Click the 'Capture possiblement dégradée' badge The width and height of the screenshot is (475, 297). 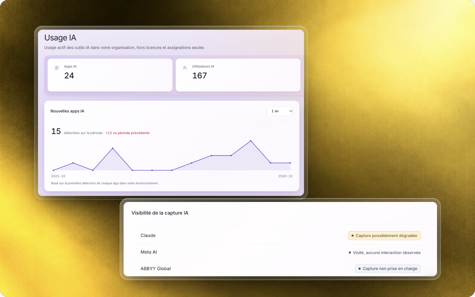[384, 236]
